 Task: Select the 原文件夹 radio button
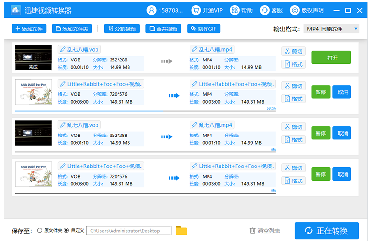40,231
